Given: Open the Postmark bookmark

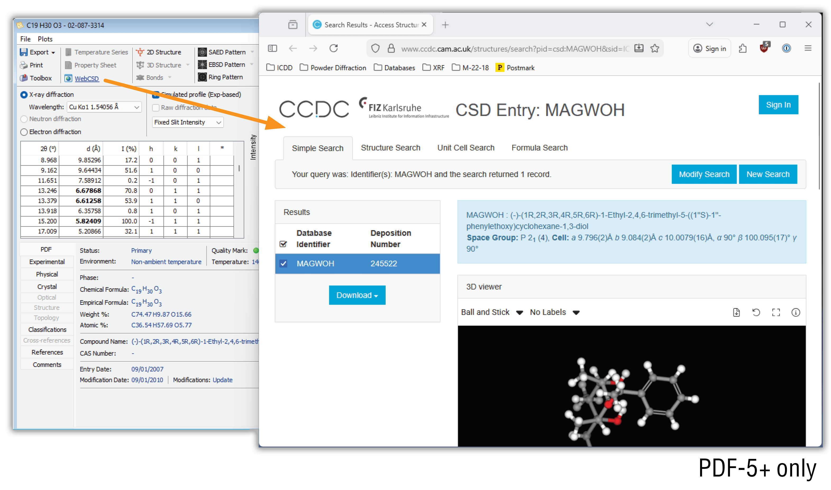Looking at the screenshot, I should click(x=515, y=68).
